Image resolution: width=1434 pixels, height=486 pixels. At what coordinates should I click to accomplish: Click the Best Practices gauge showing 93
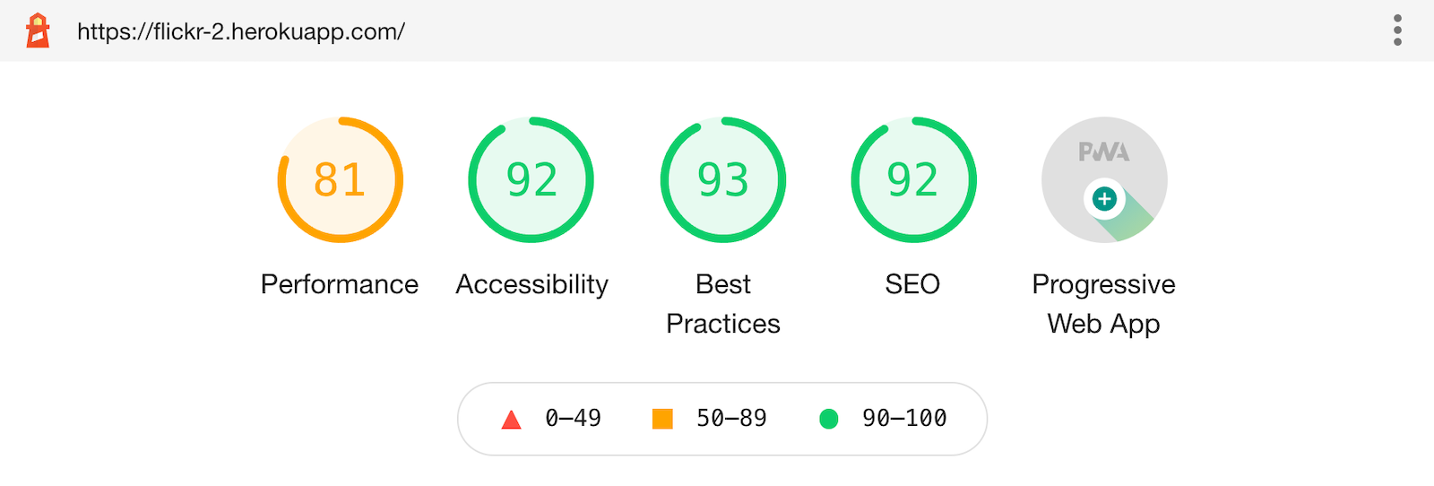click(x=722, y=179)
